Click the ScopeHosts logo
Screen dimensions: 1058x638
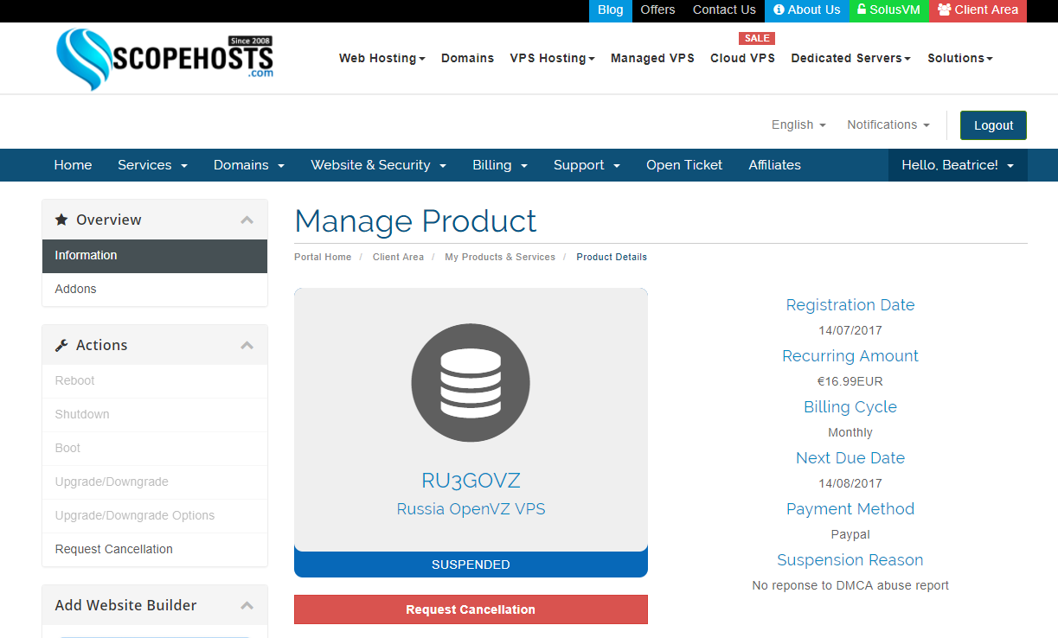pos(164,59)
